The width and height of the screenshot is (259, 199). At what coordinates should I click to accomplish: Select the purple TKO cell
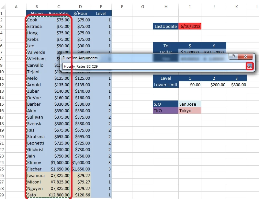pos(166,111)
